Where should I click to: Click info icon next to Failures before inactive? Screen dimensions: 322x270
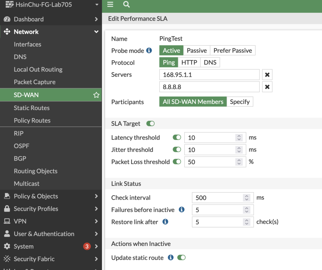[x=181, y=209]
